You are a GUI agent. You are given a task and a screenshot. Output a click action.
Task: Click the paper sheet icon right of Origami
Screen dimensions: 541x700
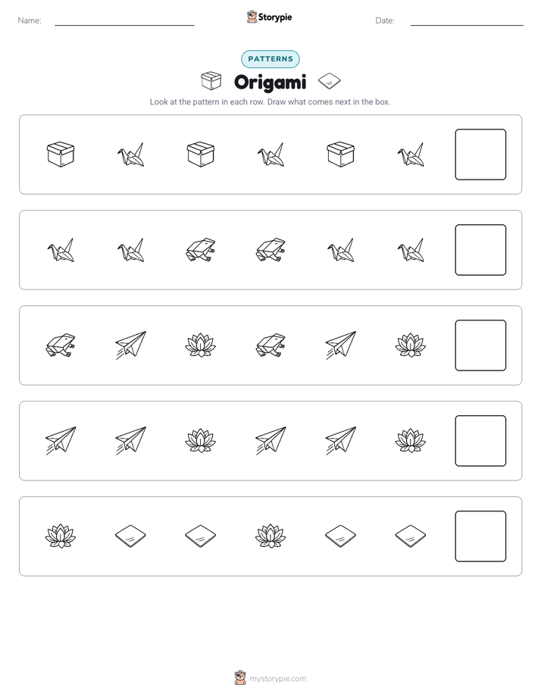(x=330, y=81)
